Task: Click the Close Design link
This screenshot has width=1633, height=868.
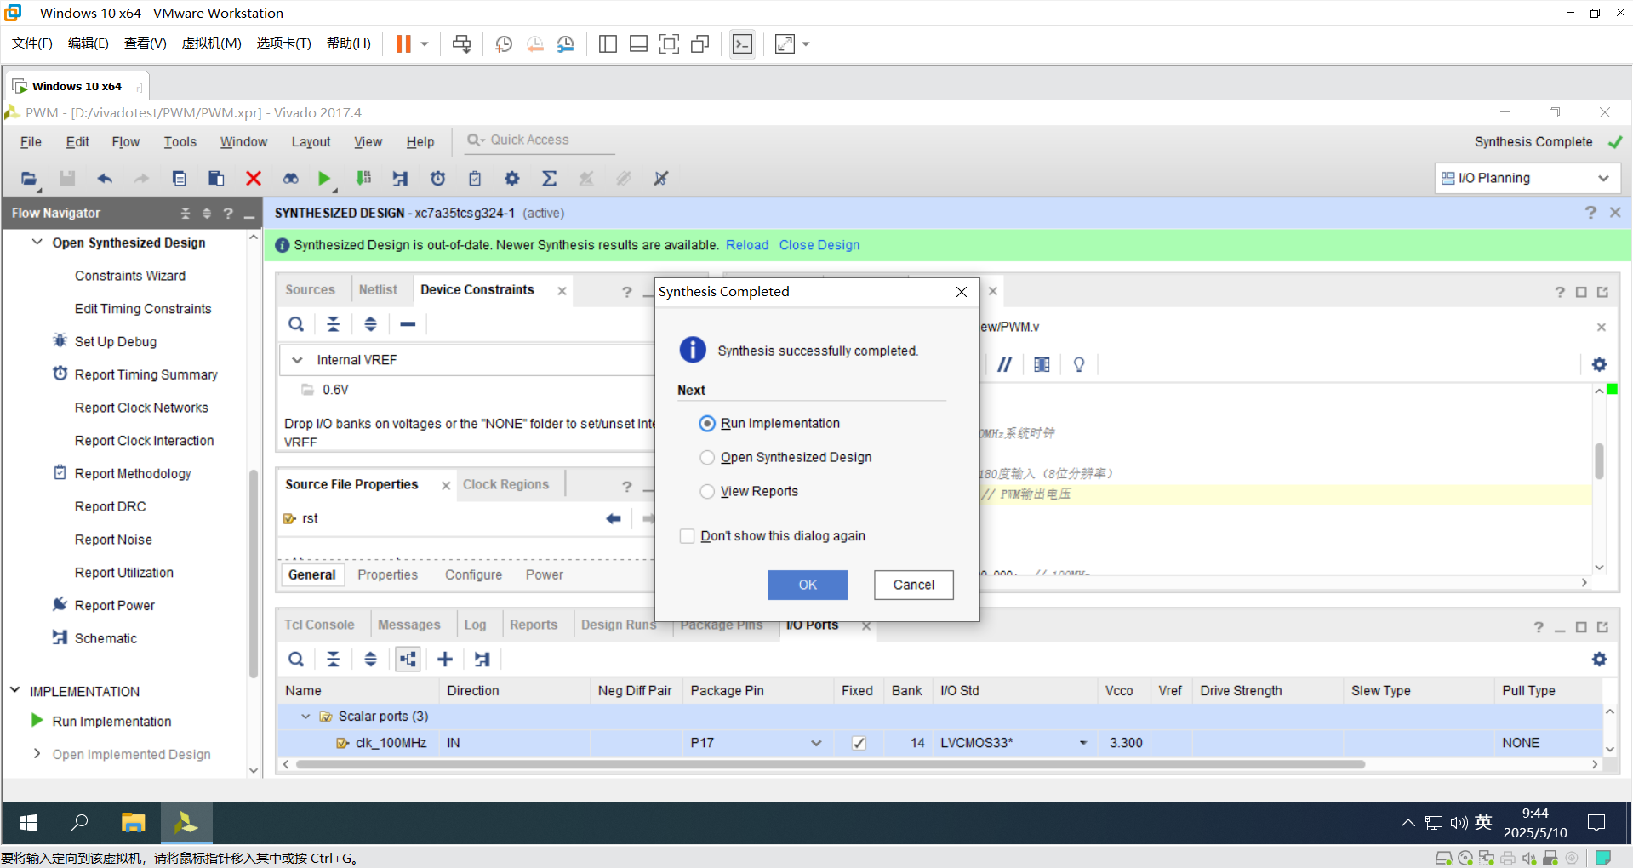Action: tap(819, 245)
